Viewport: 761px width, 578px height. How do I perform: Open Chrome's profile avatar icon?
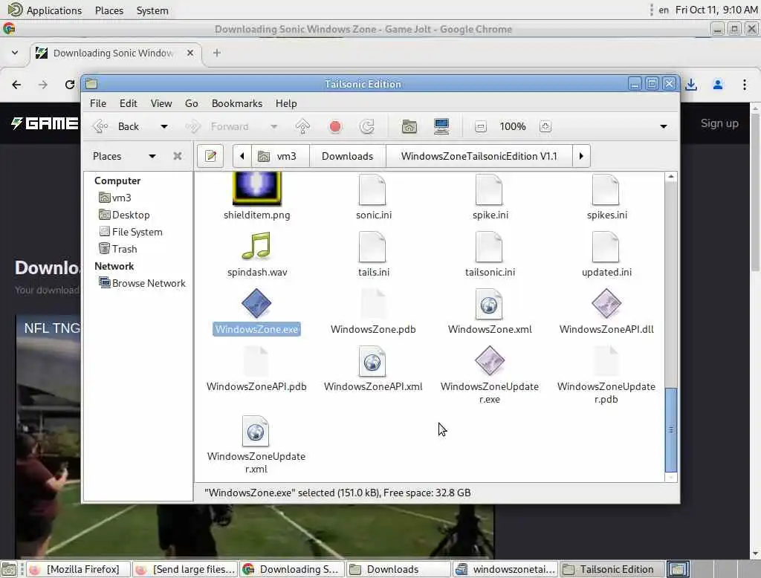pyautogui.click(x=718, y=85)
